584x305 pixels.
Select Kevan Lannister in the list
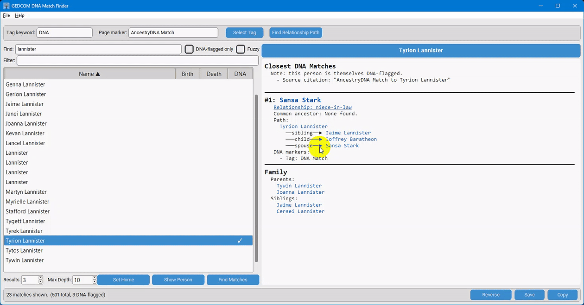pos(128,133)
